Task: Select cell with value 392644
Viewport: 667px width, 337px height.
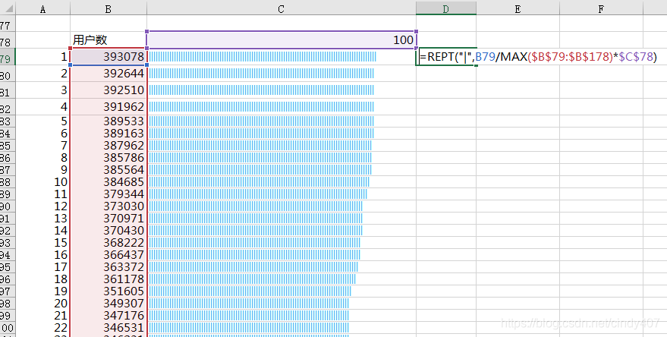Action: [x=109, y=74]
